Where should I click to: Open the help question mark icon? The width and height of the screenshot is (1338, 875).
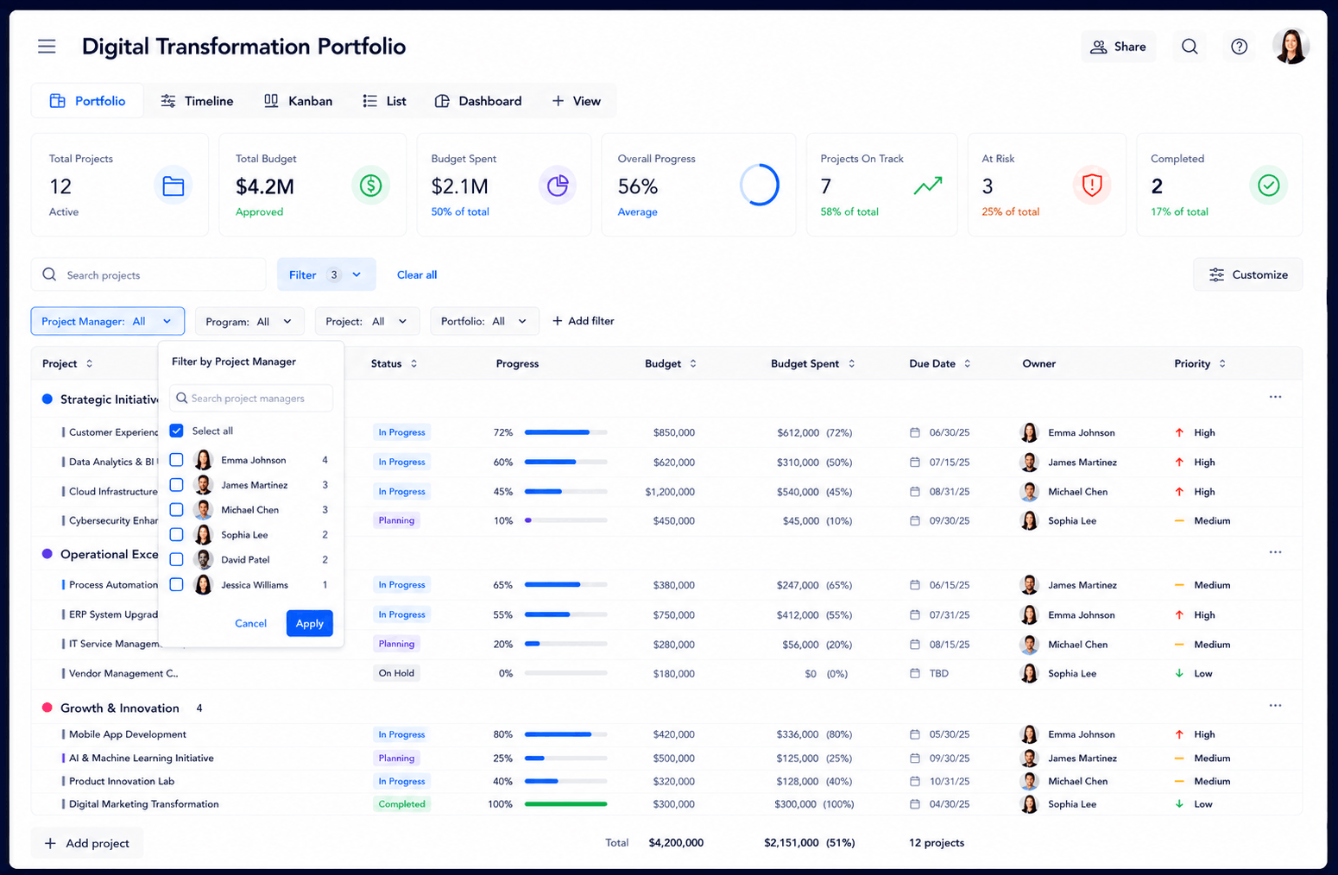[1239, 47]
